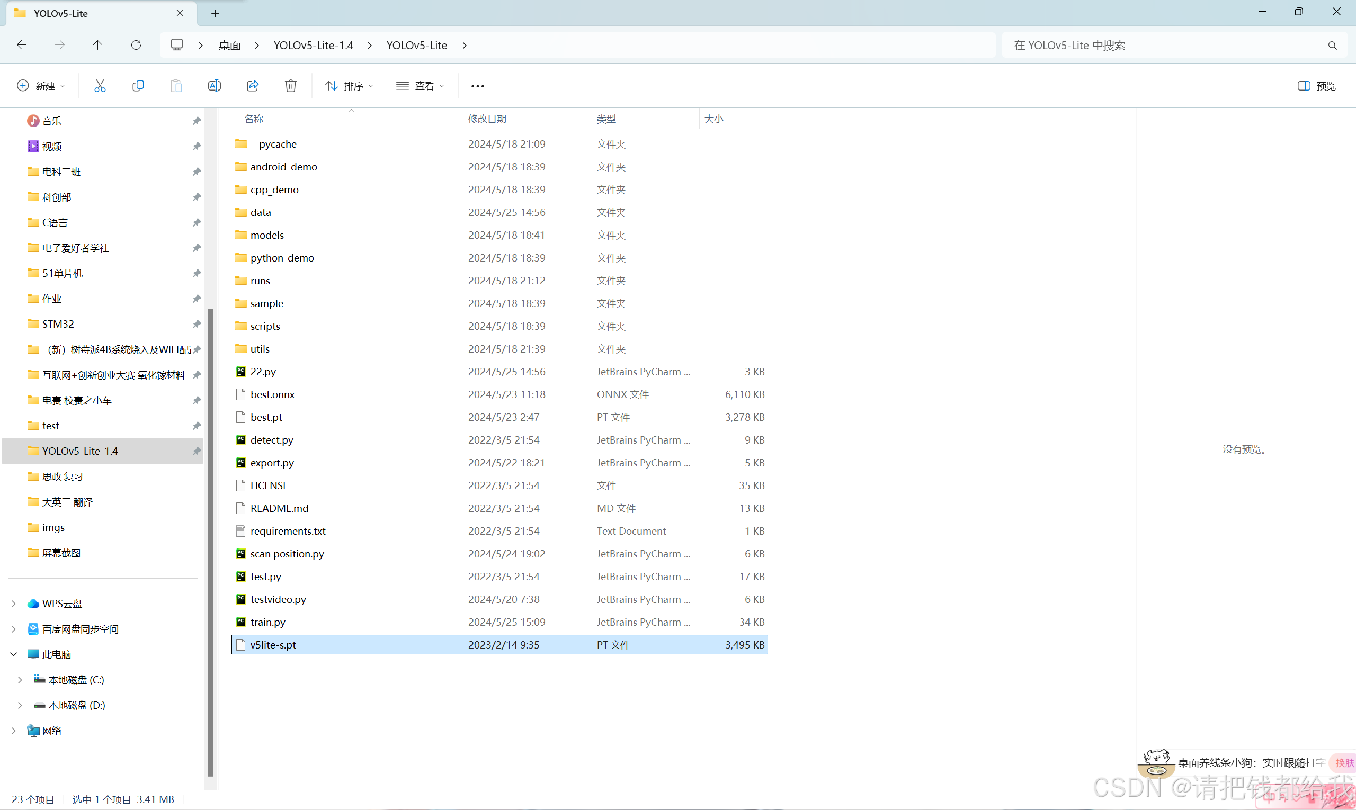Sort by 名称 column header

[x=254, y=119]
